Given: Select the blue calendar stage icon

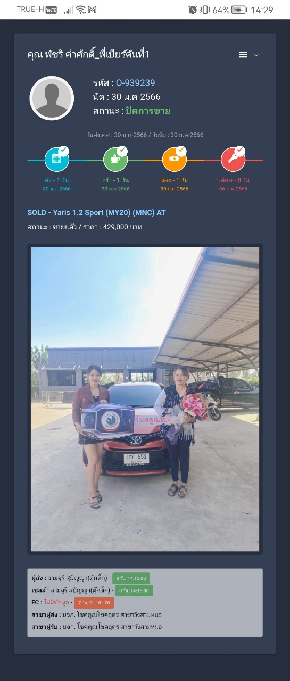Looking at the screenshot, I should (57, 159).
